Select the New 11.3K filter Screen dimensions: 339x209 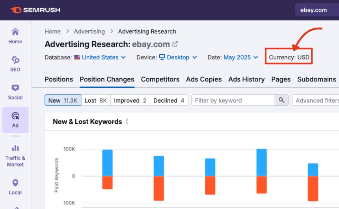click(63, 100)
